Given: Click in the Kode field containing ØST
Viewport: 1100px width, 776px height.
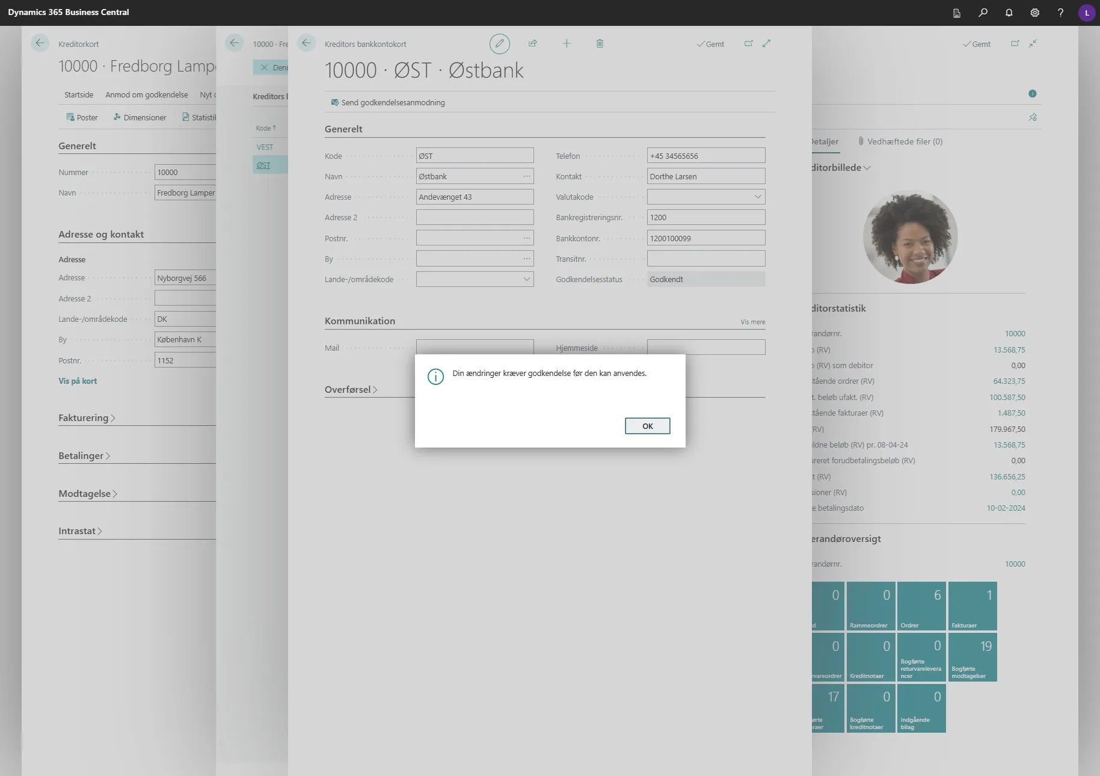Looking at the screenshot, I should click(x=475, y=156).
